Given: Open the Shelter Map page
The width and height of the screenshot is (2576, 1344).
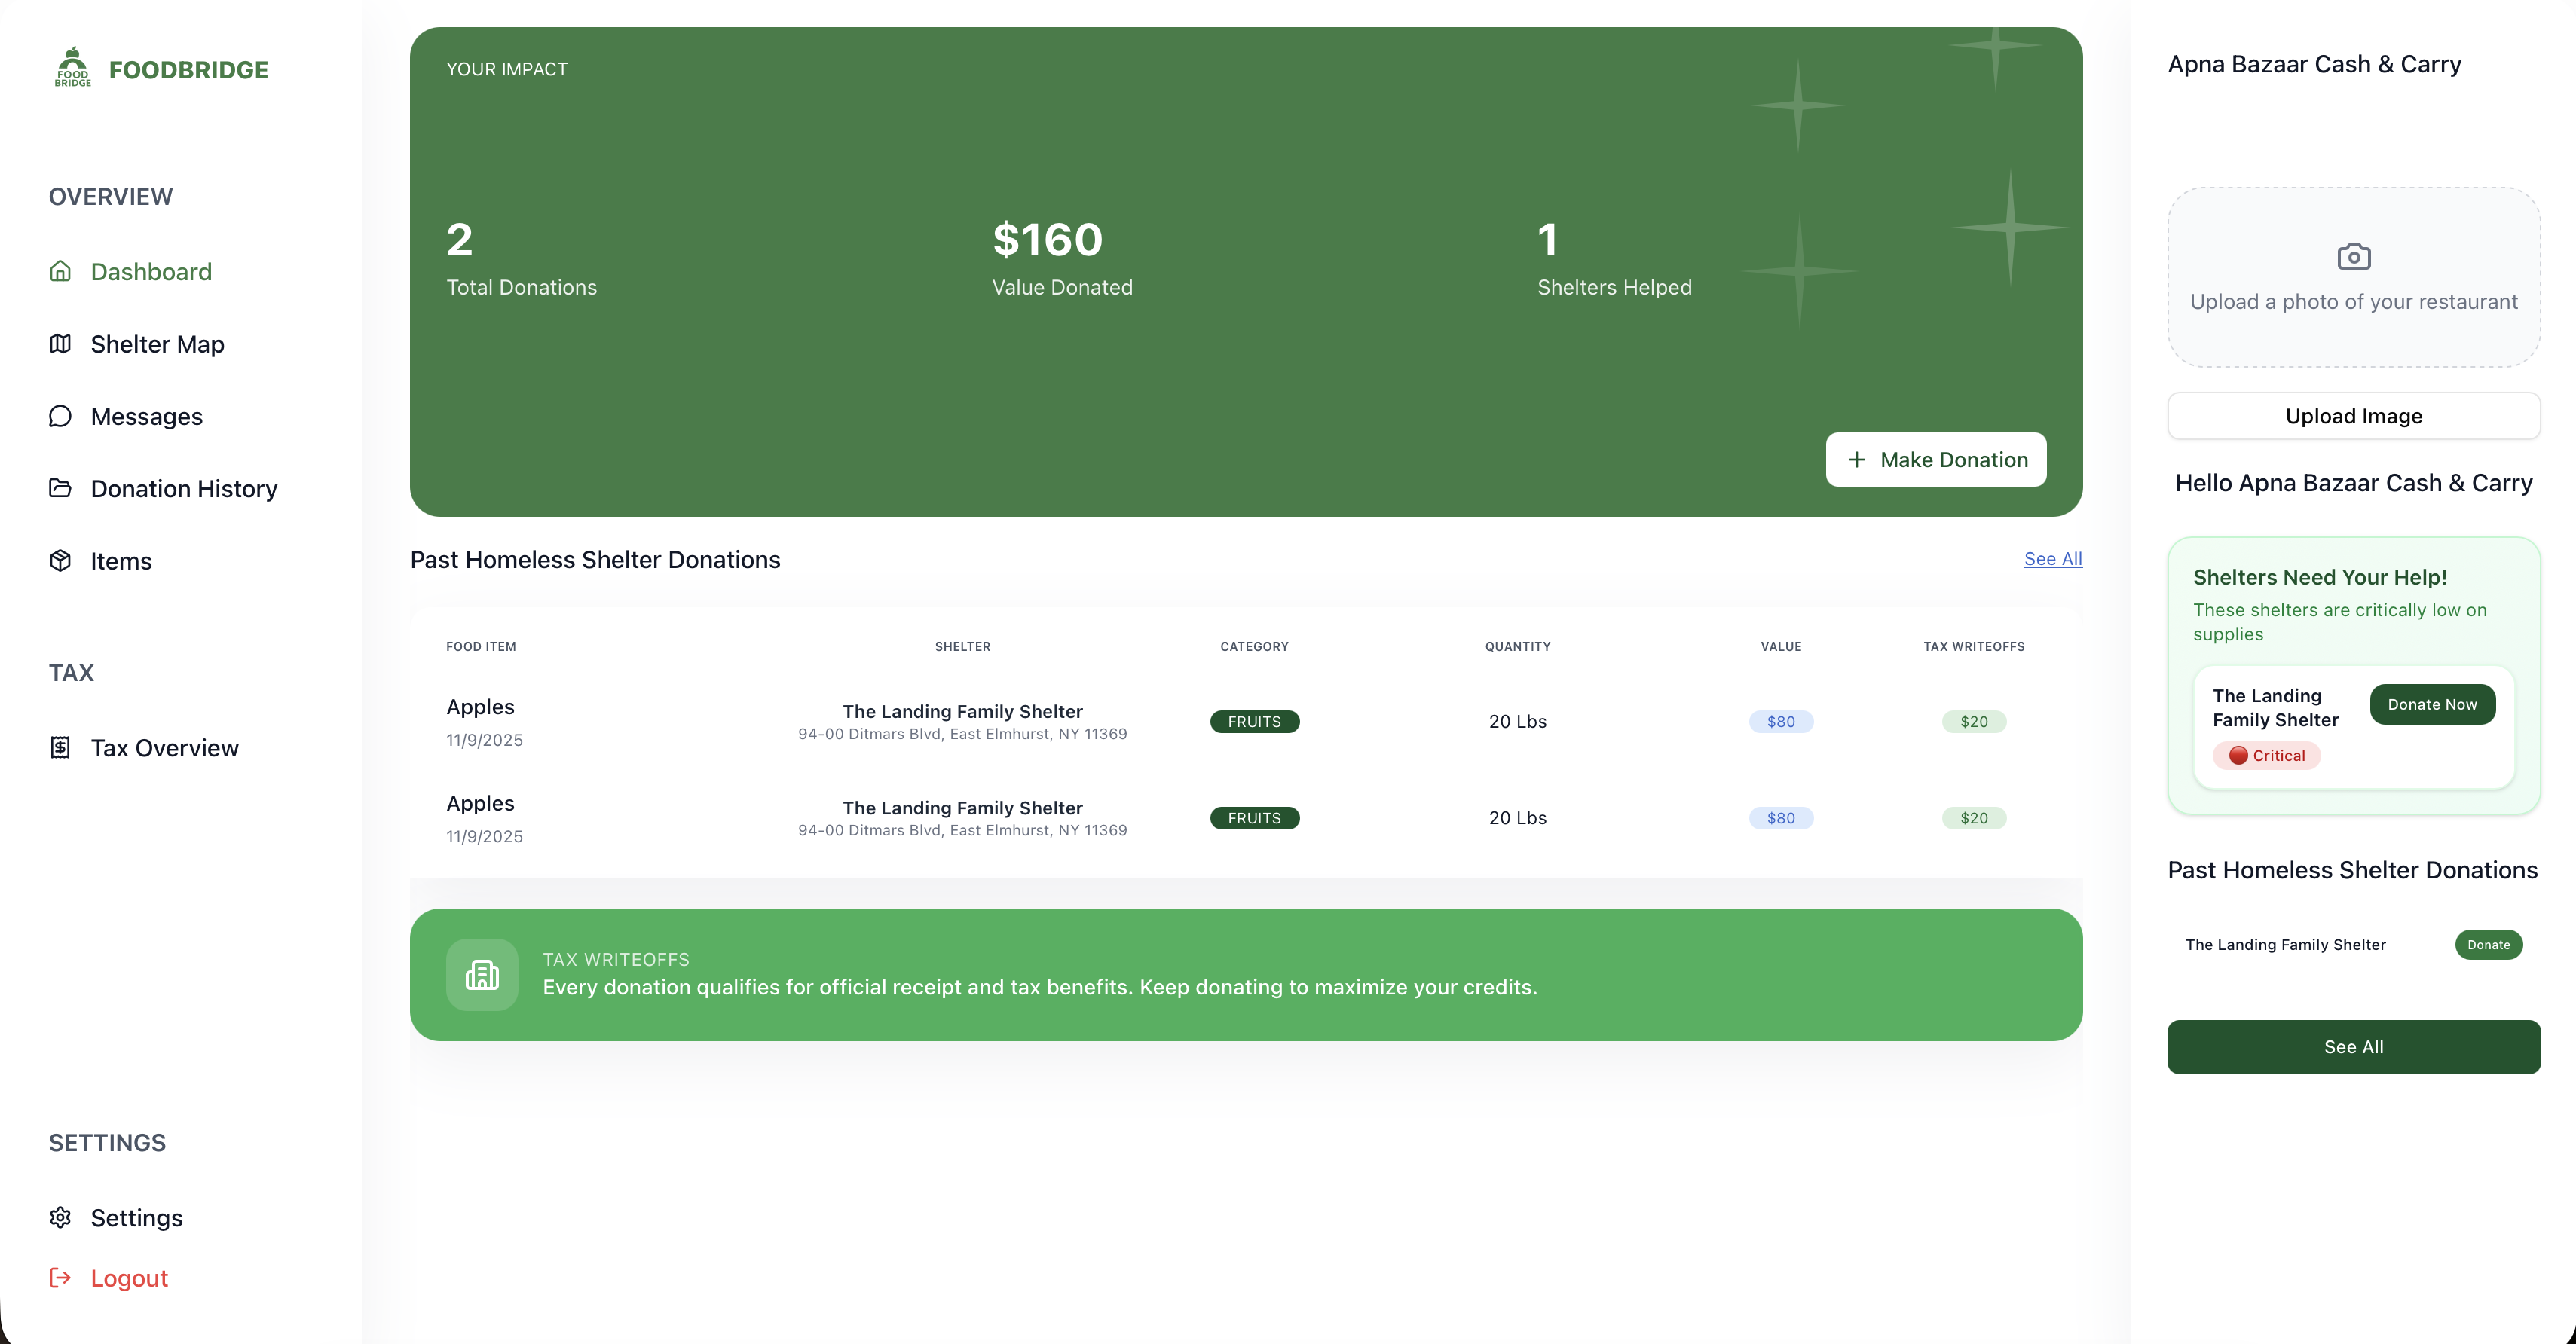Looking at the screenshot, I should click(x=157, y=344).
